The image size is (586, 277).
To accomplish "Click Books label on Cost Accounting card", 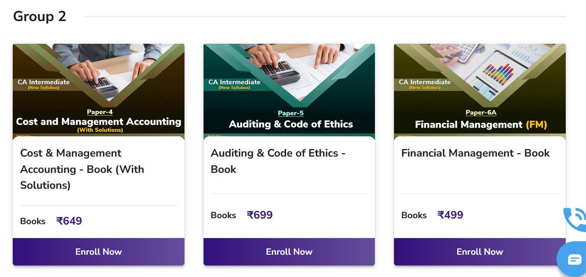I will coord(33,221).
